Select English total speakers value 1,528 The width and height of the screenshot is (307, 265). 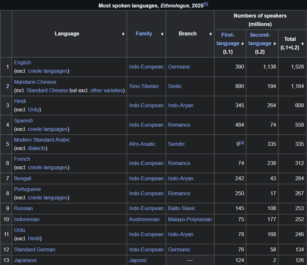(297, 67)
